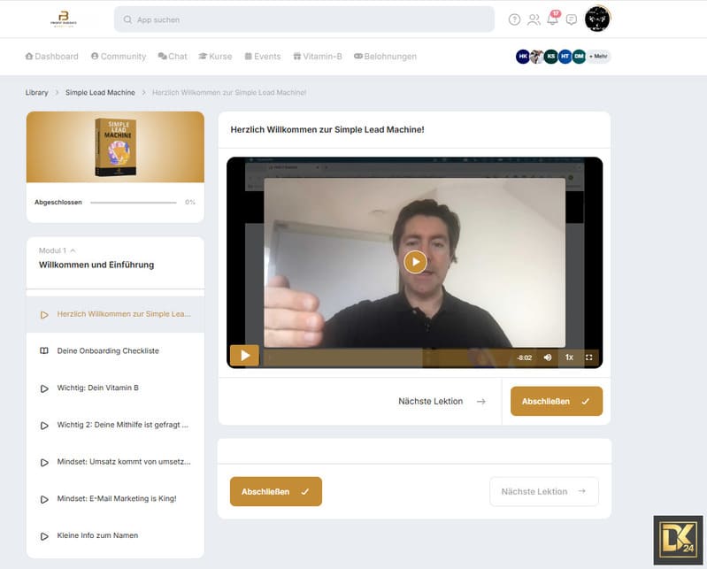Open the round profile avatar menu

[597, 19]
